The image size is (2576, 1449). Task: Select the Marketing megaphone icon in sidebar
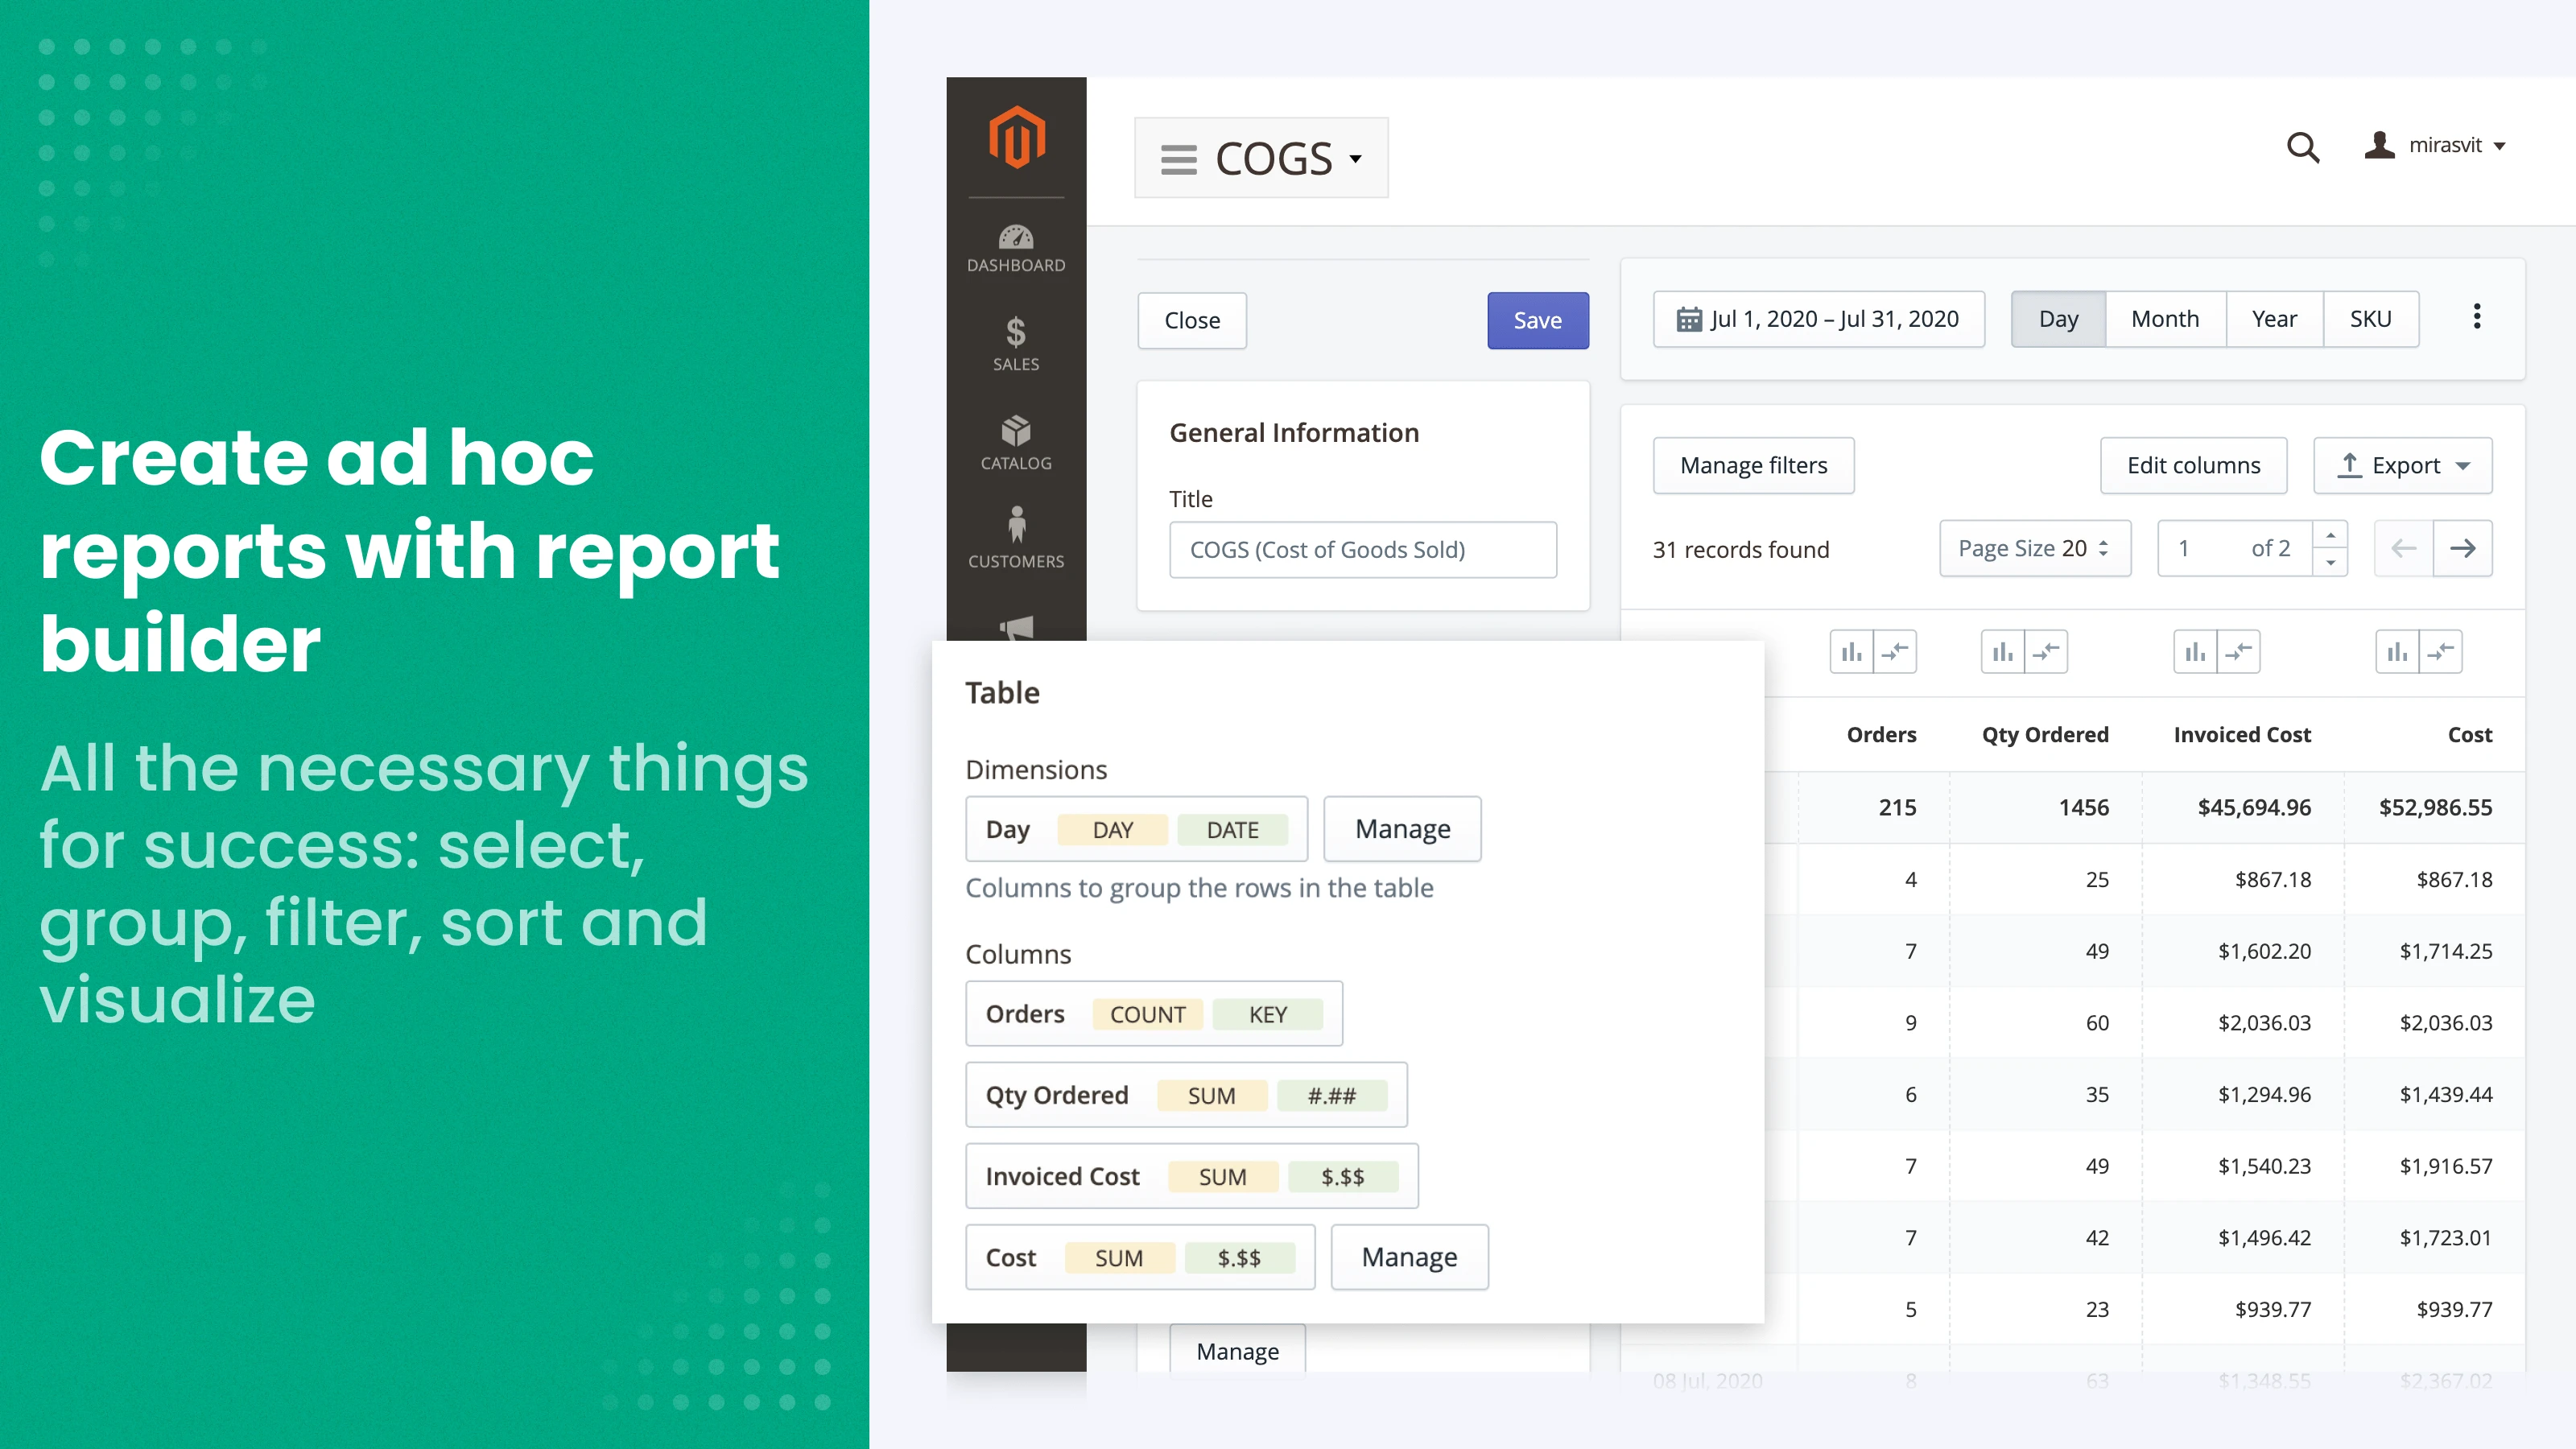[x=1015, y=627]
